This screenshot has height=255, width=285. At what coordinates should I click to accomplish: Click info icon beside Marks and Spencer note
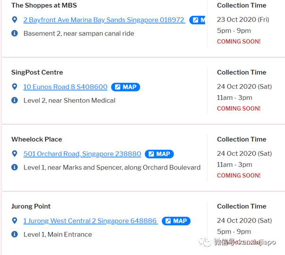[15, 167]
